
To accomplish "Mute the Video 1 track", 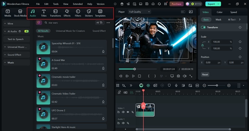I will tap(123, 112).
